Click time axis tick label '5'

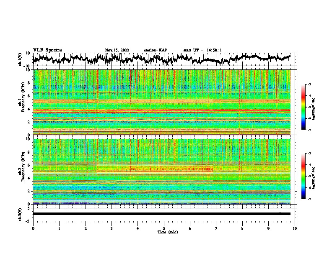click(x=164, y=228)
